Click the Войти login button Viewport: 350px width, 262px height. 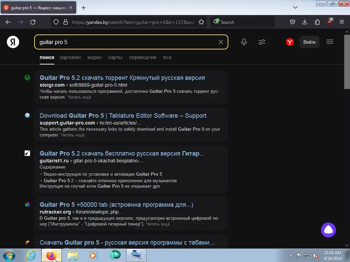click(x=309, y=42)
